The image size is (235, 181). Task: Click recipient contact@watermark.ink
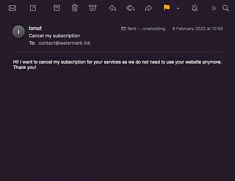65,43
